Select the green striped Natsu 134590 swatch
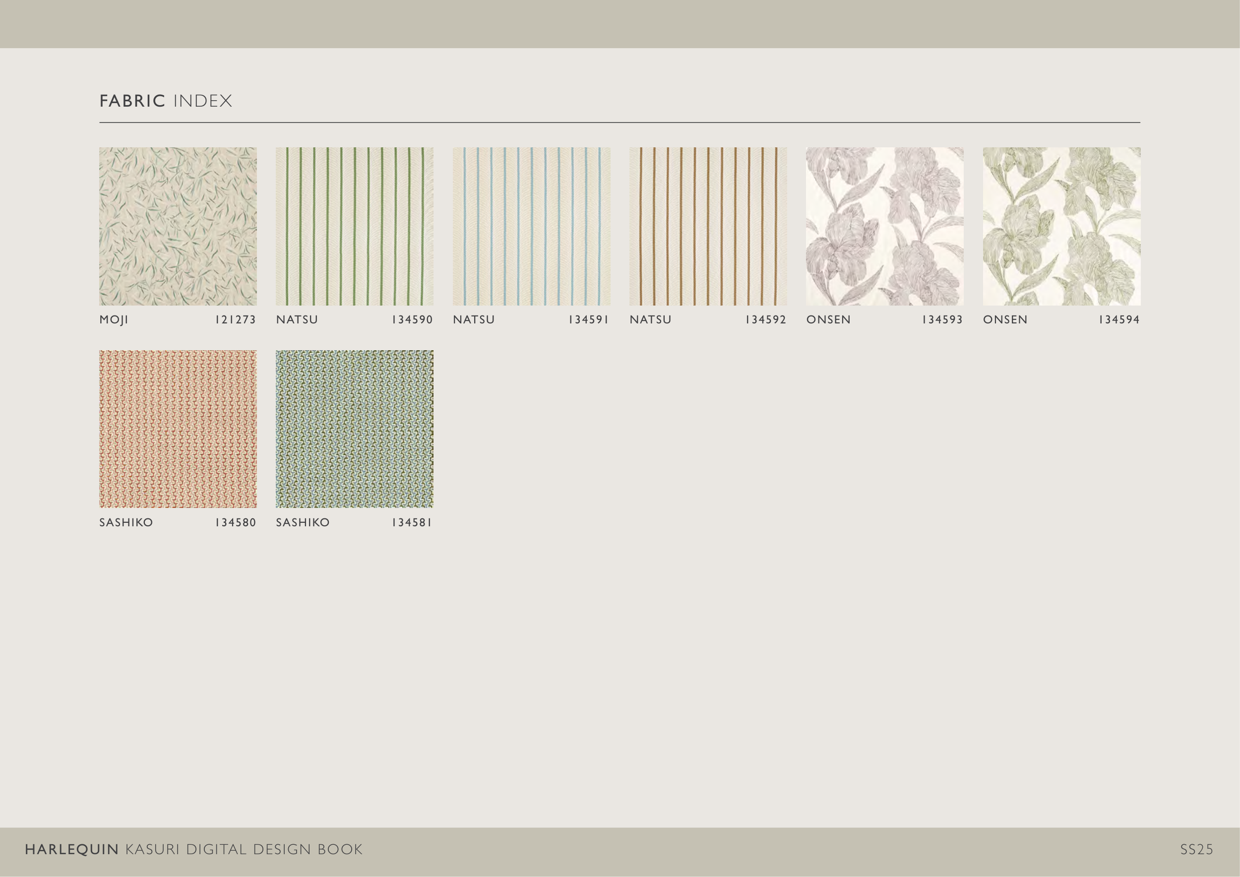Viewport: 1240px width, 877px height. click(354, 226)
